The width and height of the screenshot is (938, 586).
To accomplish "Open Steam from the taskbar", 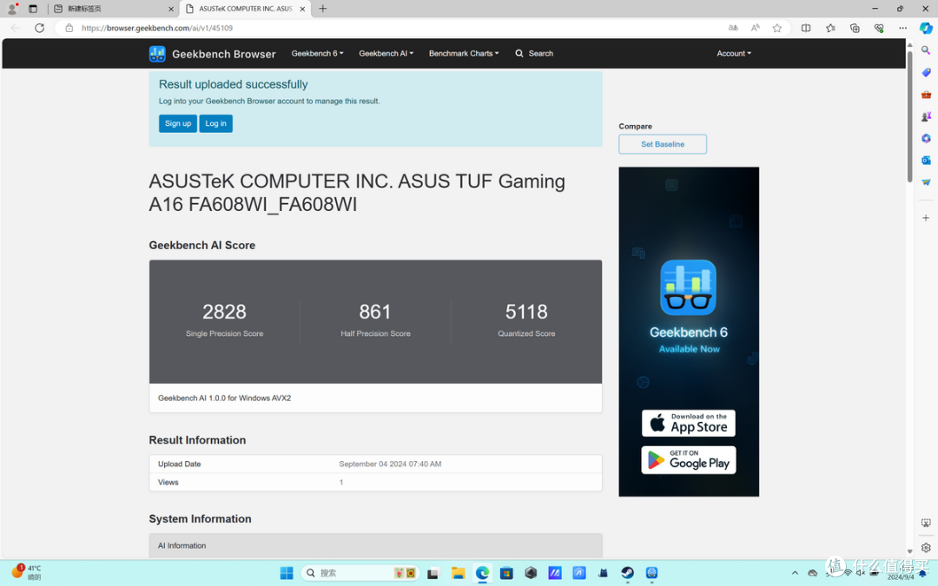I will [x=628, y=573].
